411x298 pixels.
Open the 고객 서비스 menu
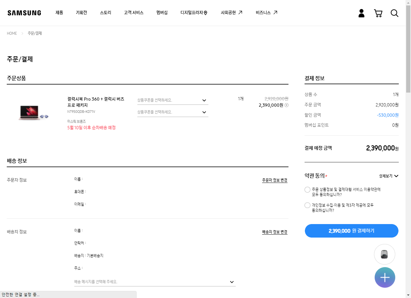[134, 13]
